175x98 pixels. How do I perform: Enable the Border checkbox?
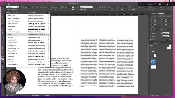pyautogui.click(x=151, y=36)
